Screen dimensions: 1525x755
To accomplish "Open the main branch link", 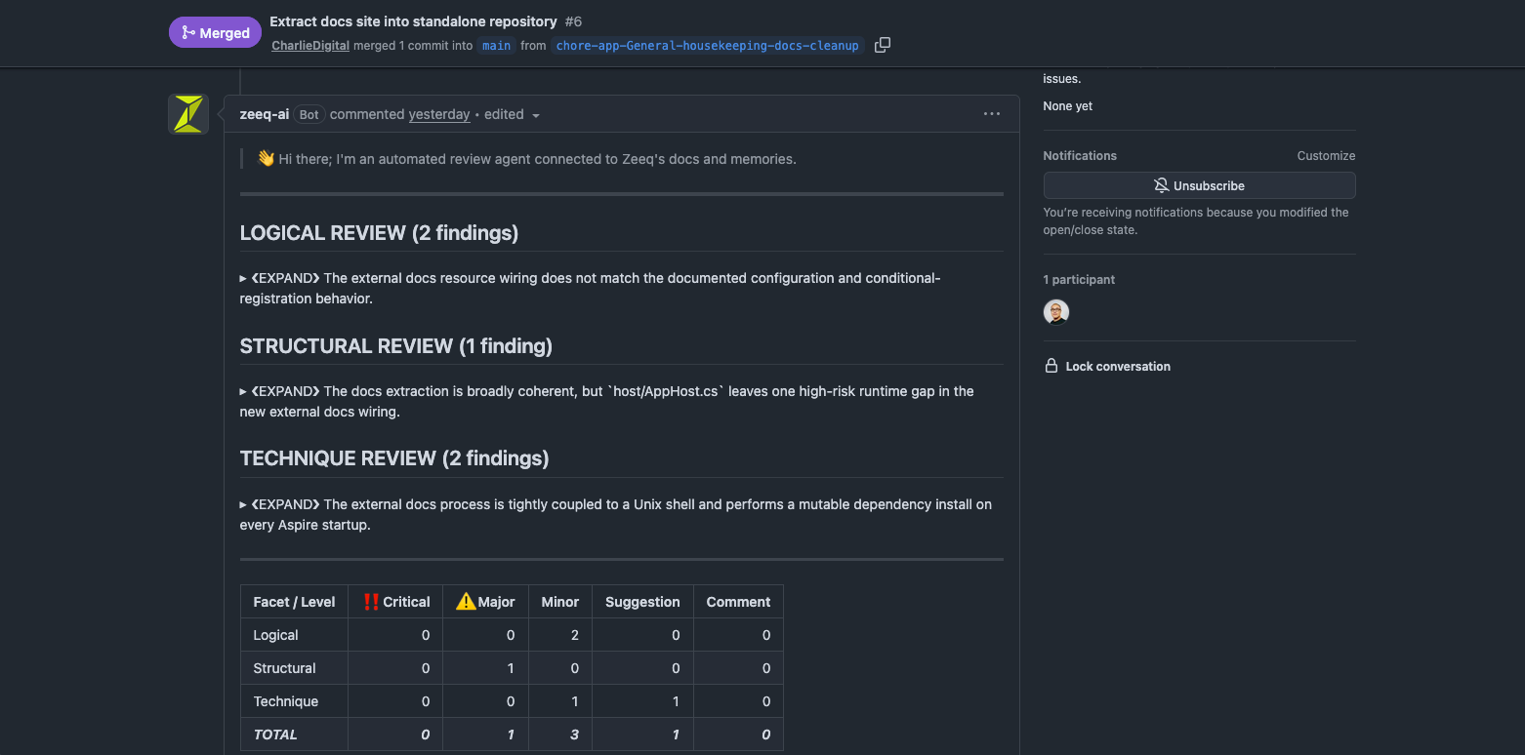I will coord(496,46).
